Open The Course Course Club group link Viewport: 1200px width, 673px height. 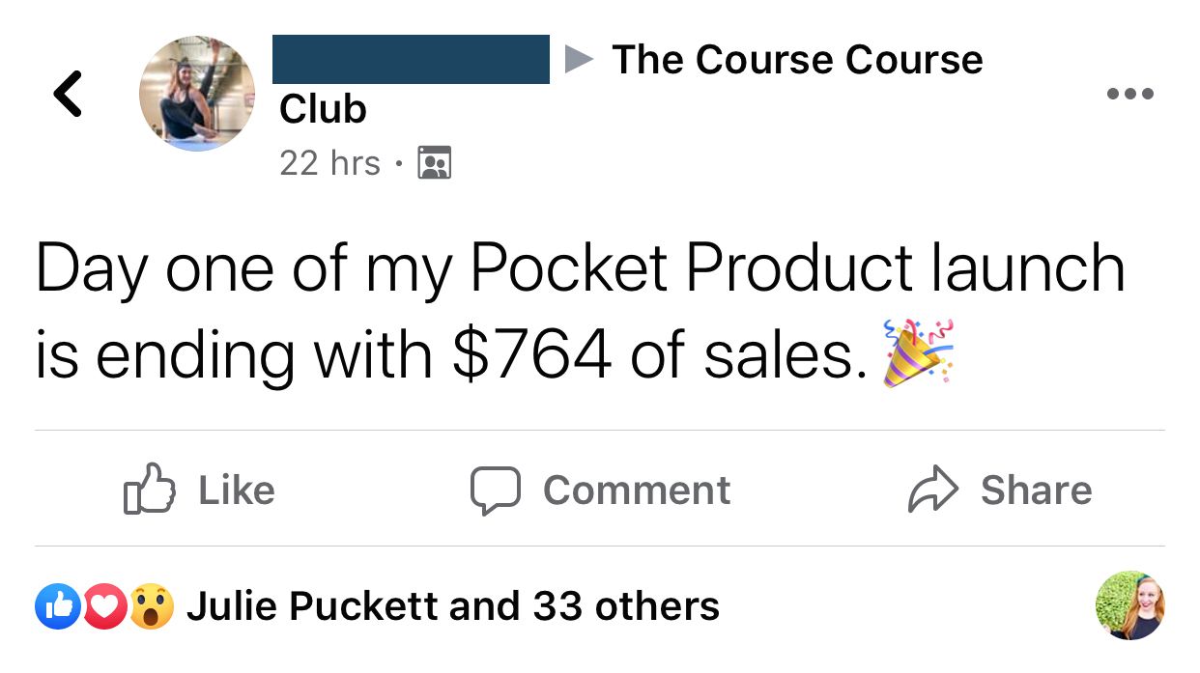(x=797, y=60)
